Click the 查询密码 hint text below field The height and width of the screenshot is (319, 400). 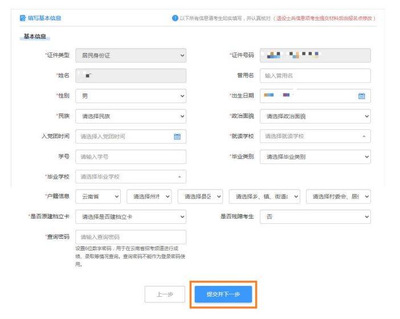click(130, 256)
